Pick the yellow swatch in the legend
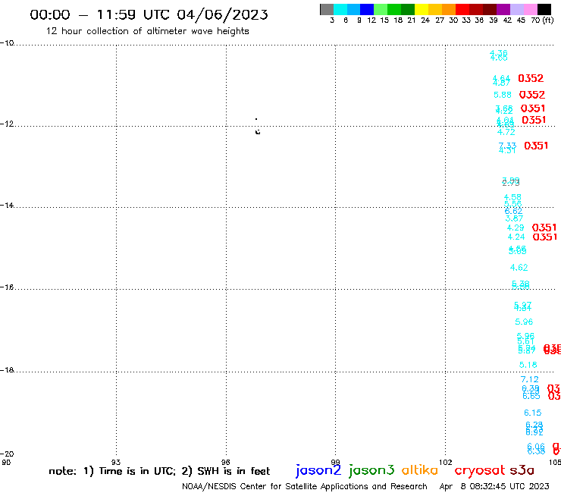This screenshot has width=561, height=493. (422, 9)
